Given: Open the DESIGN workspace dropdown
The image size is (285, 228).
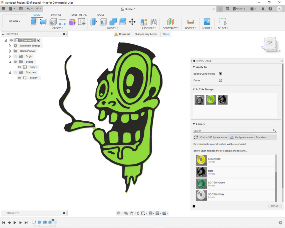Looking at the screenshot, I should click(x=15, y=21).
